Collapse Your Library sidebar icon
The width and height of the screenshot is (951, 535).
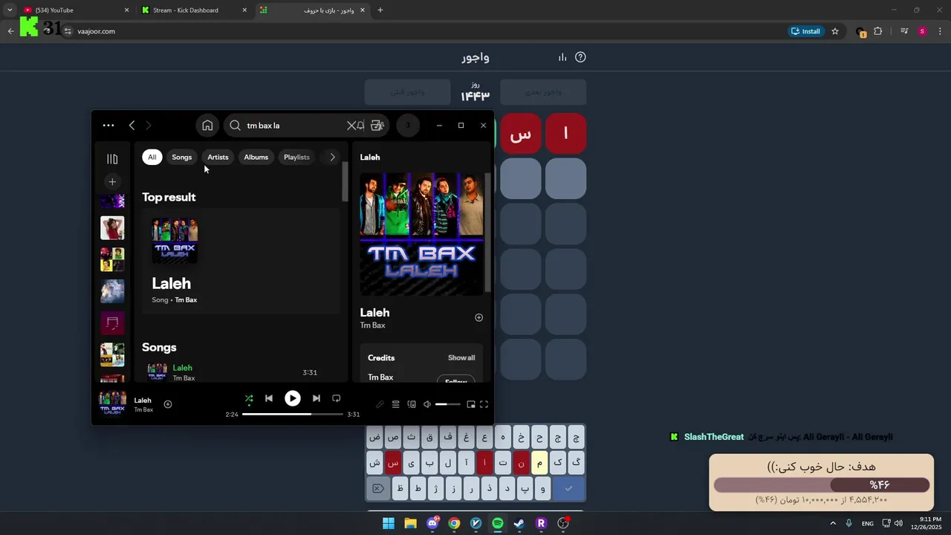[112, 158]
